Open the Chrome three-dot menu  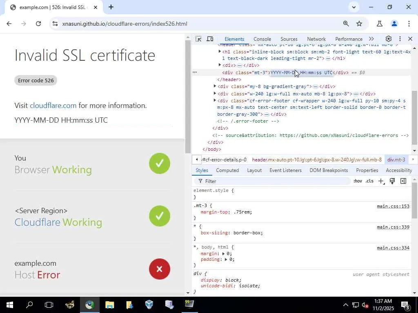pyautogui.click(x=409, y=24)
